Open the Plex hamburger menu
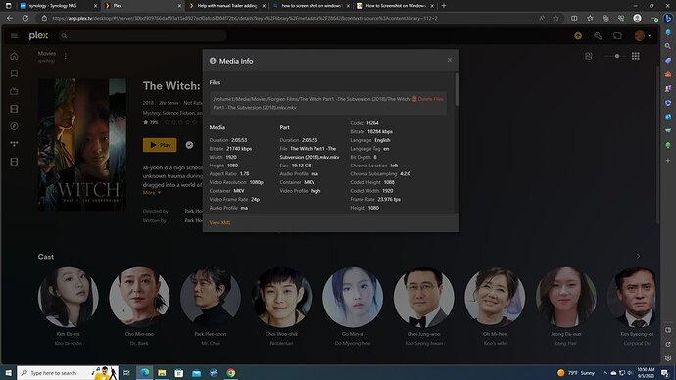The width and height of the screenshot is (676, 380). (x=14, y=36)
